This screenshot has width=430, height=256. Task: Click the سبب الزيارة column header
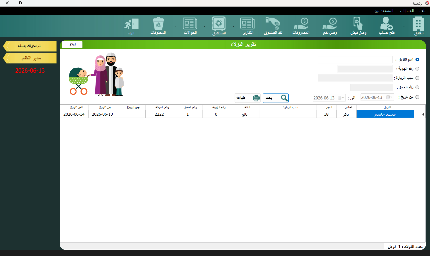288,107
